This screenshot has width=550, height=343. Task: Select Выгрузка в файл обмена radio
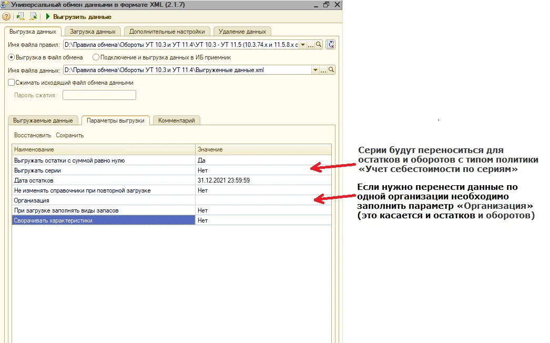pos(11,57)
